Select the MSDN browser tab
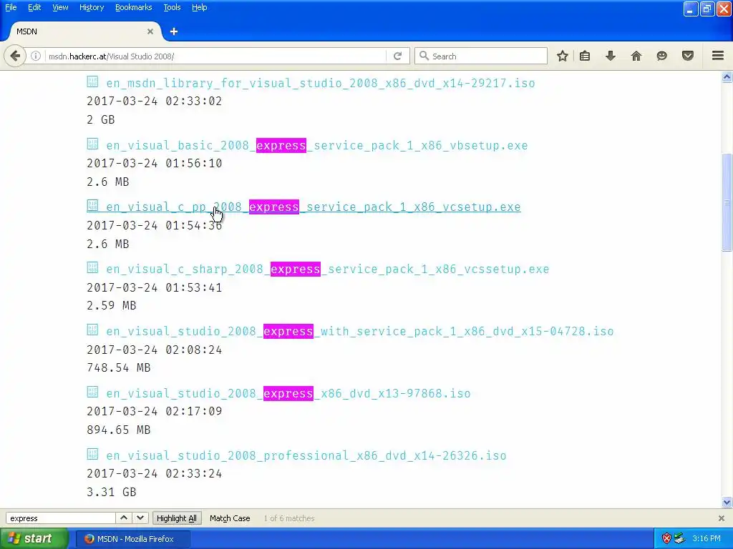This screenshot has height=549, width=733. tap(84, 31)
